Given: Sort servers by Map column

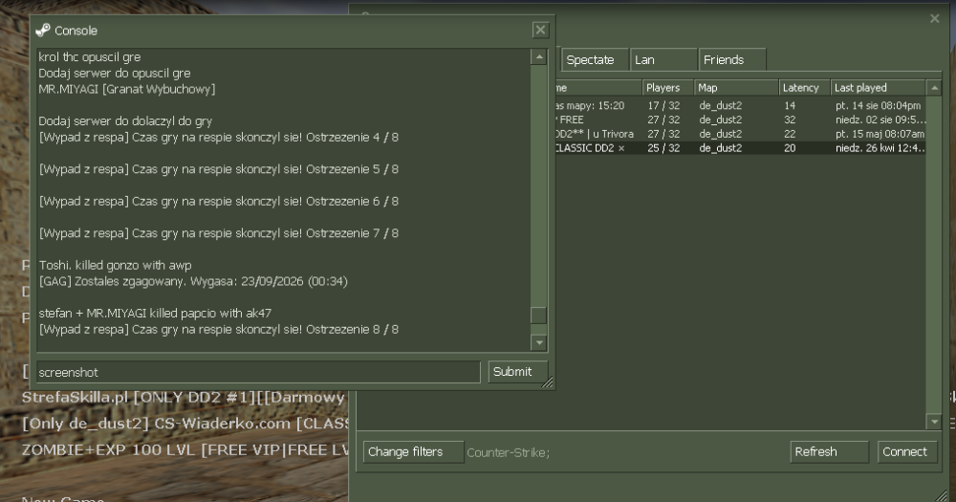Looking at the screenshot, I should click(736, 88).
